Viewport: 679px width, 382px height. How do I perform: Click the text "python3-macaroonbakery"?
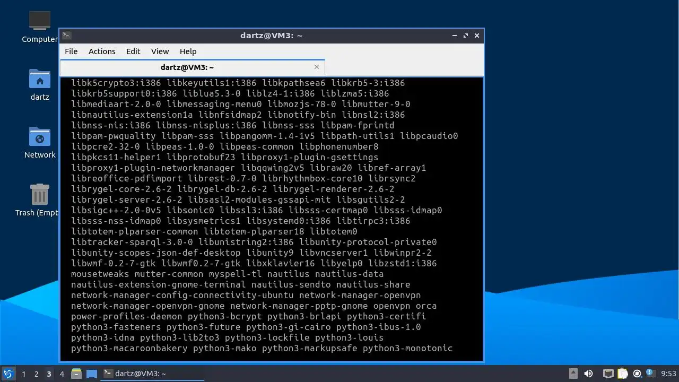(x=129, y=348)
